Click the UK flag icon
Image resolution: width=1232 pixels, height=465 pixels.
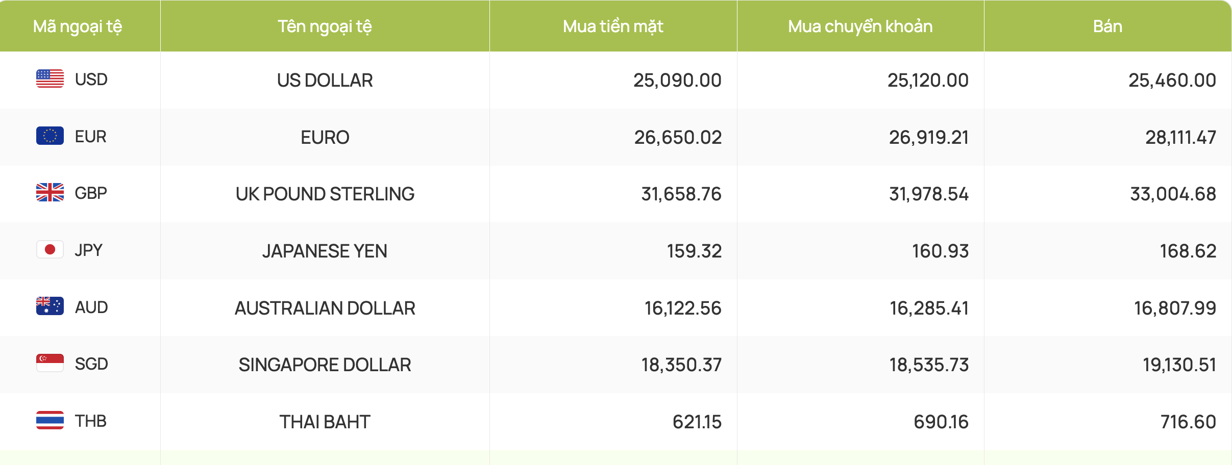point(50,193)
